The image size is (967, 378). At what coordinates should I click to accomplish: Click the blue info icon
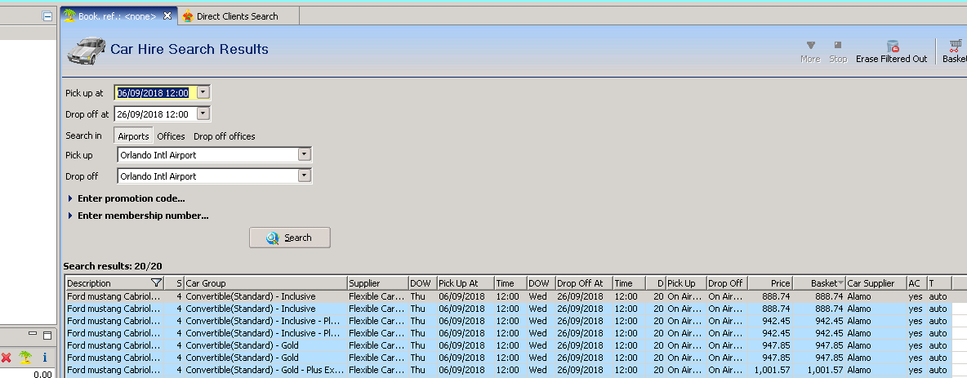tap(44, 358)
